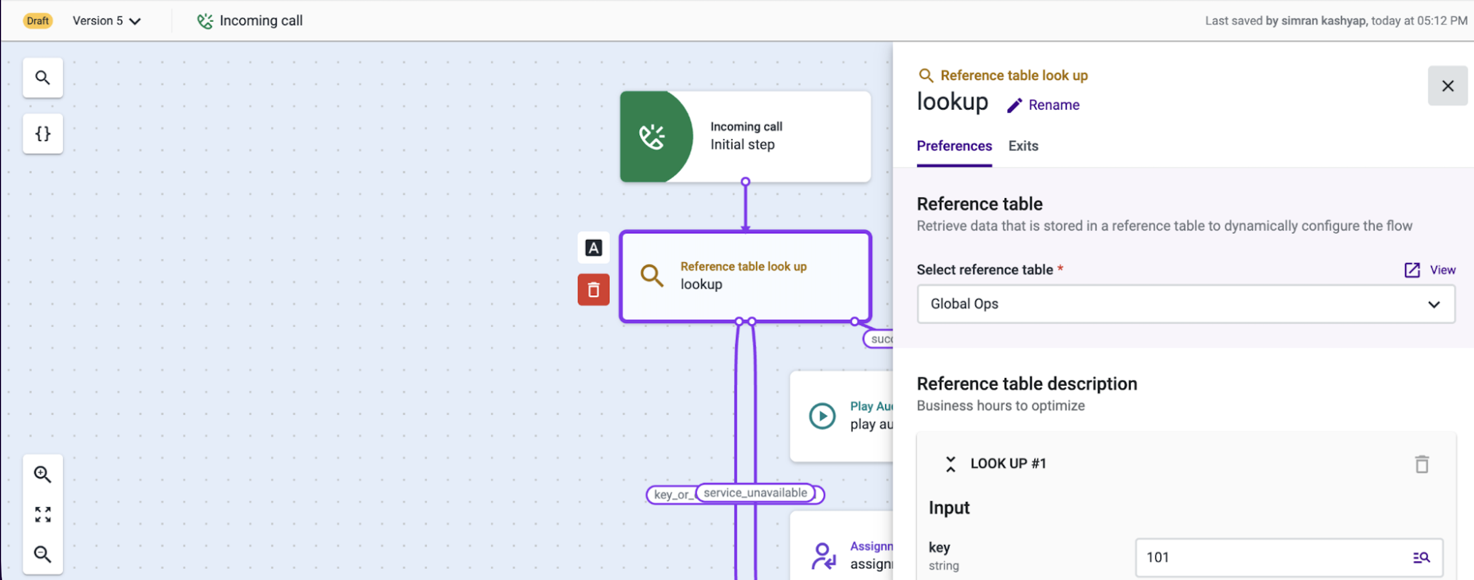Switch to the Preferences tab
The width and height of the screenshot is (1474, 580).
point(954,146)
